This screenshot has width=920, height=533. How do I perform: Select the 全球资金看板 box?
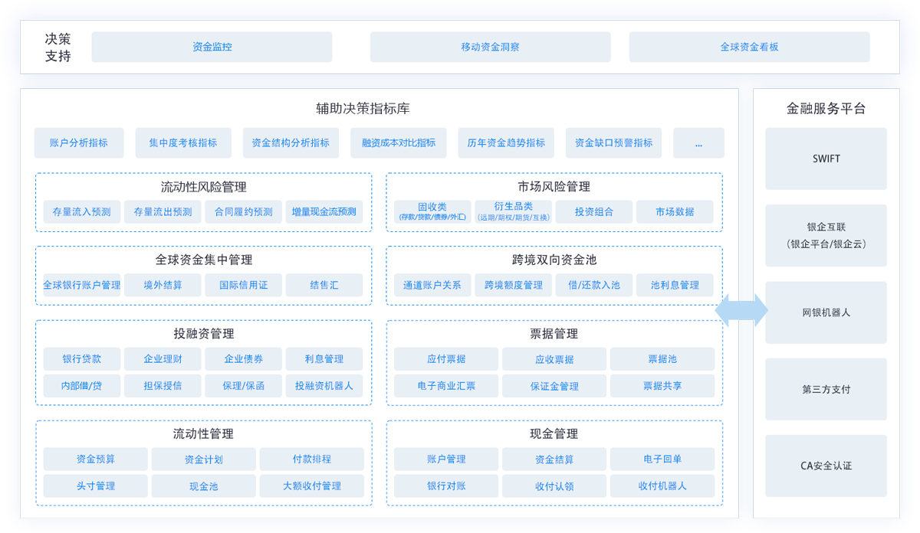tap(749, 47)
